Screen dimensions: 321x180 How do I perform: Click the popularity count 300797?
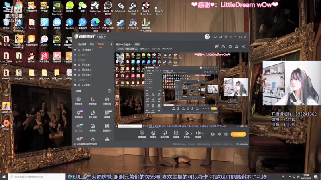tap(167, 48)
